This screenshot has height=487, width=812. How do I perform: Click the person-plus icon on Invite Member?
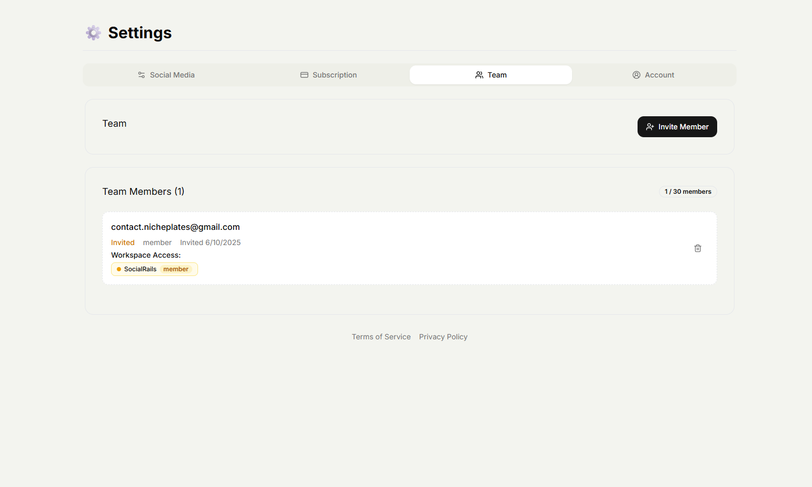pos(650,127)
